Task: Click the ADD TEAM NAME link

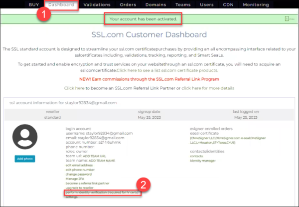Action: coord(102,161)
